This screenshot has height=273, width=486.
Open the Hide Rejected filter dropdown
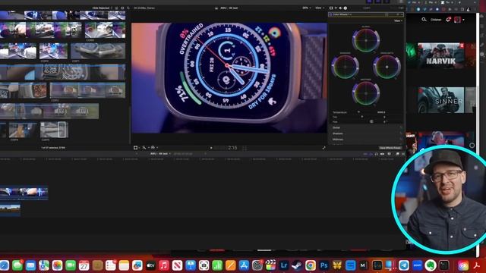coord(102,8)
